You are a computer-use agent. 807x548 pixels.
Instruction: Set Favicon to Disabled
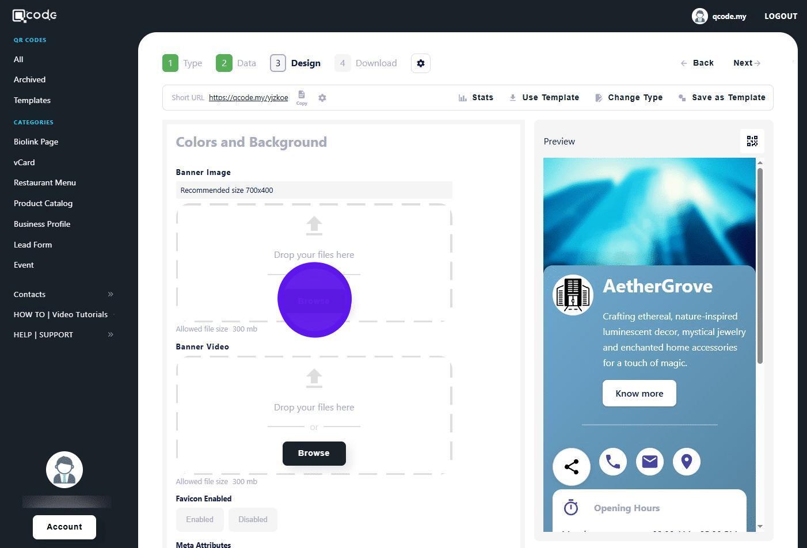tap(253, 520)
